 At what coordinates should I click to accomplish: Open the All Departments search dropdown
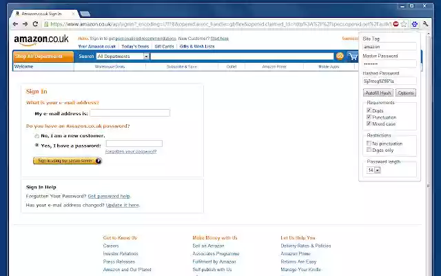[x=123, y=57]
